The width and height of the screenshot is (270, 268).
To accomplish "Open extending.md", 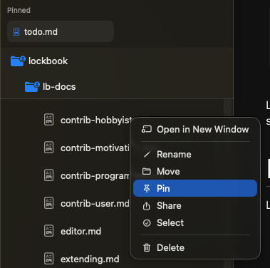I will tap(90, 259).
